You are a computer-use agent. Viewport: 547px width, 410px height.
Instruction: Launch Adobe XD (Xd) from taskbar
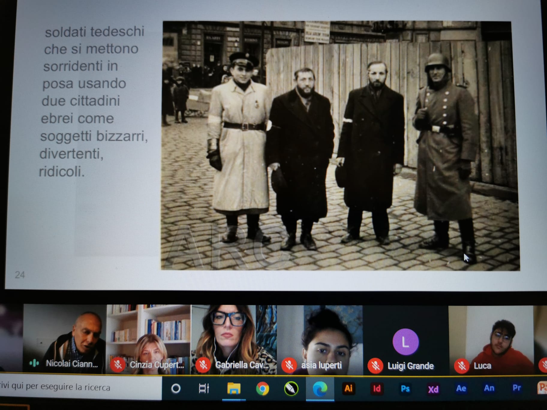coord(433,389)
